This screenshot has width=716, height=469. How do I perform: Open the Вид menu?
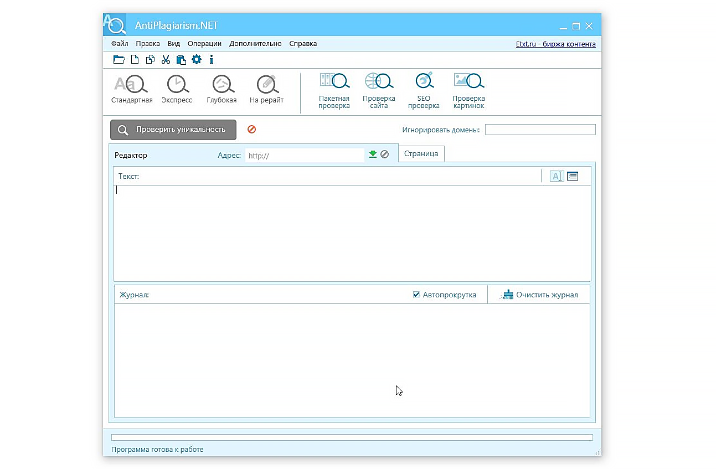click(174, 44)
